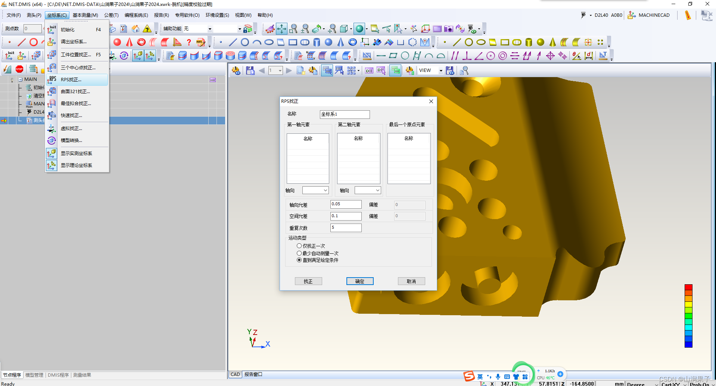Screen dimensions: 716x386
Task: Click the 取消 button in dialog
Action: pos(411,281)
